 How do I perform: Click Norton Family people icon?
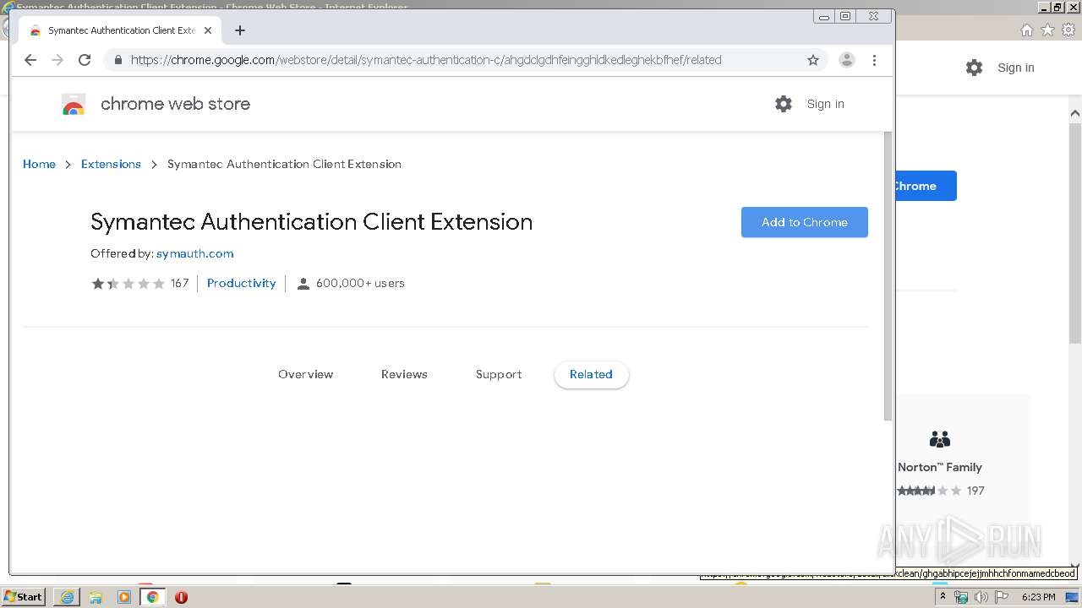coord(940,439)
